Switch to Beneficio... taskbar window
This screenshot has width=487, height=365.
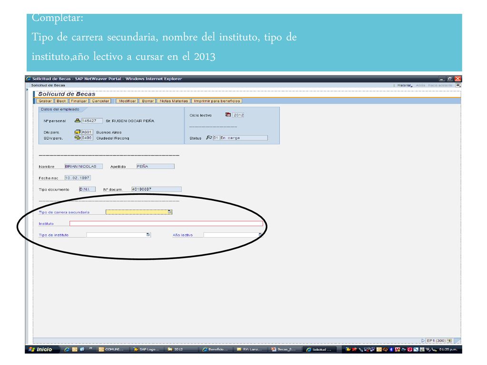[x=216, y=349]
